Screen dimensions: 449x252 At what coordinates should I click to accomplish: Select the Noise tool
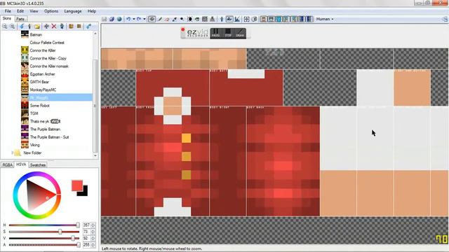point(205,19)
